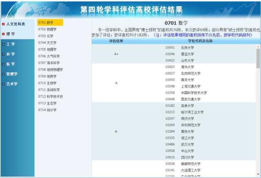Click the scrollbar up arrow

coord(258,46)
